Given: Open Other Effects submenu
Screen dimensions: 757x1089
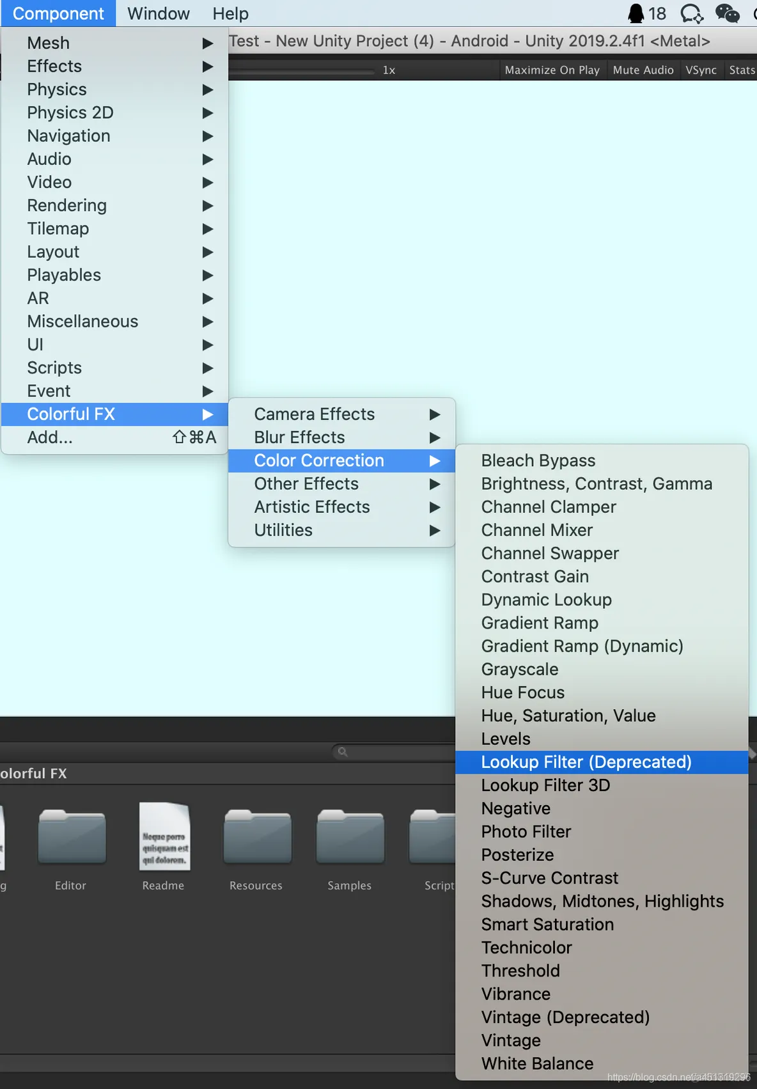Looking at the screenshot, I should tap(341, 483).
